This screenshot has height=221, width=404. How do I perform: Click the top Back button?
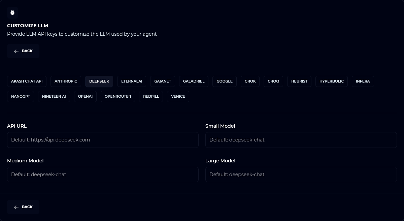(x=23, y=51)
